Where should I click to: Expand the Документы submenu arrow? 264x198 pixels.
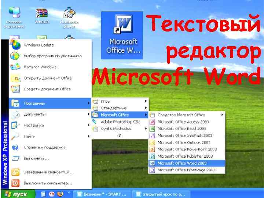click(x=89, y=114)
